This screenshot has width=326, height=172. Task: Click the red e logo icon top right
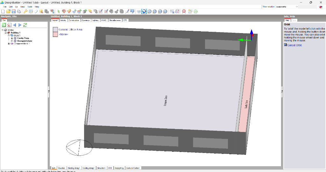pos(321,7)
